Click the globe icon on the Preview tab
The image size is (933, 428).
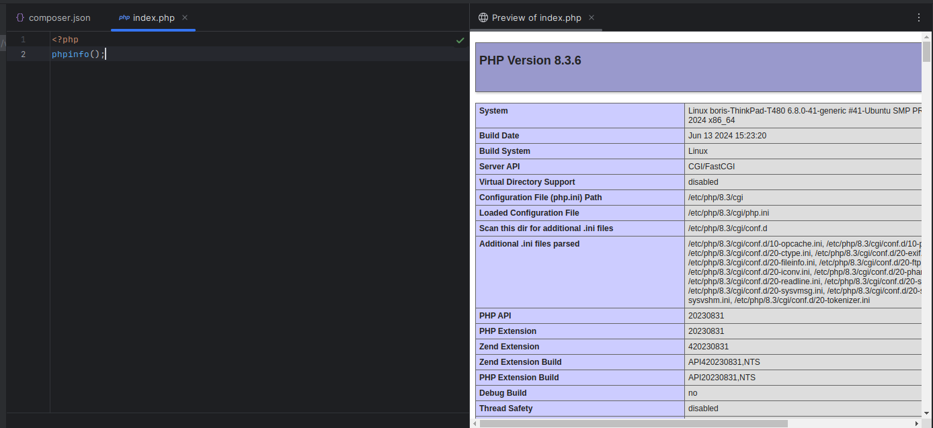[x=483, y=18]
